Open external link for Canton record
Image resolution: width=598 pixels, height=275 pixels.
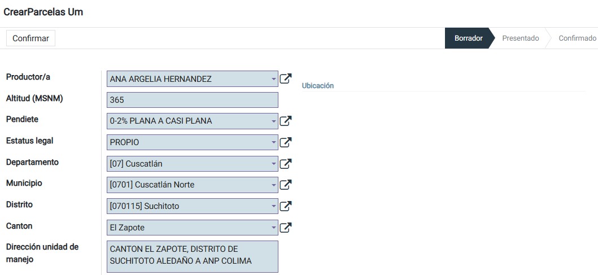click(x=286, y=228)
